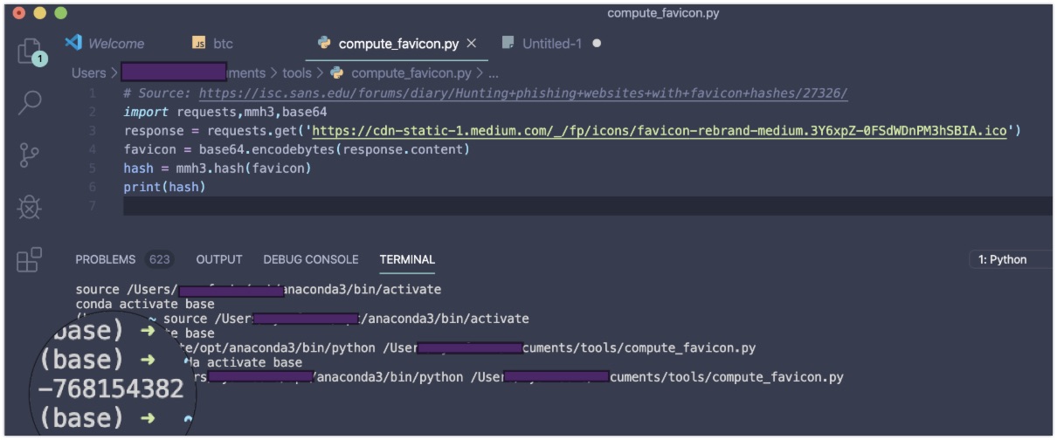Open the isc.sans.edu source link in comment
Viewport: 1057px width, 440px height.
click(x=523, y=93)
